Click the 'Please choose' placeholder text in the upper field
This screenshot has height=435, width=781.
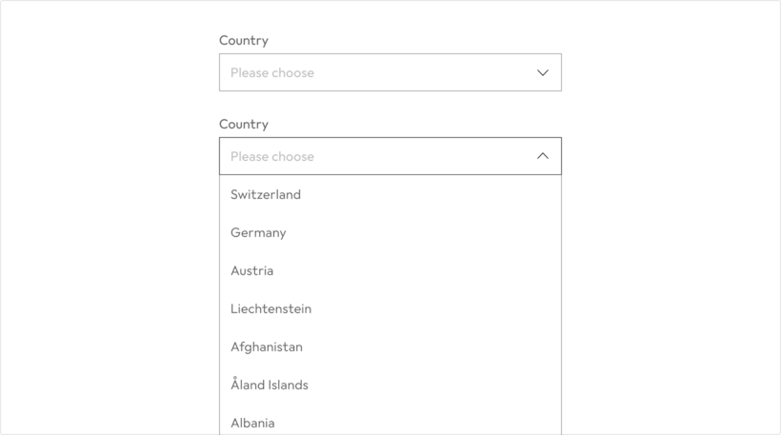click(x=272, y=72)
